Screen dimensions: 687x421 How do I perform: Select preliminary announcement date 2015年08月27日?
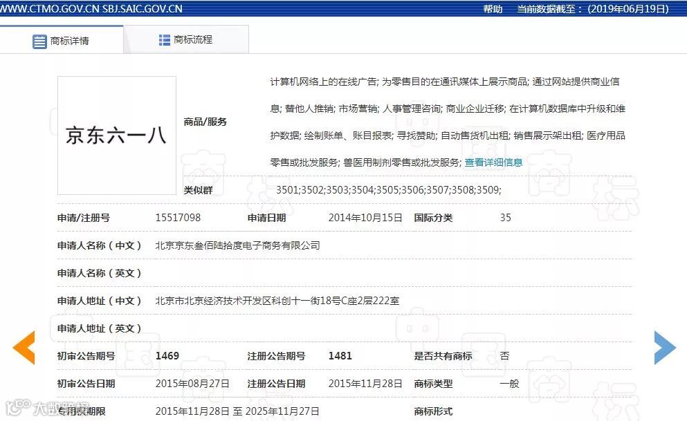(x=192, y=384)
